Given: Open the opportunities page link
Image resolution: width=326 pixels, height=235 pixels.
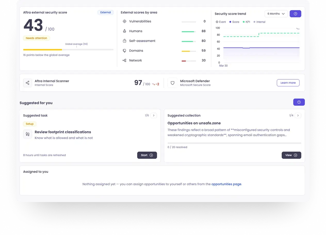Looking at the screenshot, I should coord(226,184).
